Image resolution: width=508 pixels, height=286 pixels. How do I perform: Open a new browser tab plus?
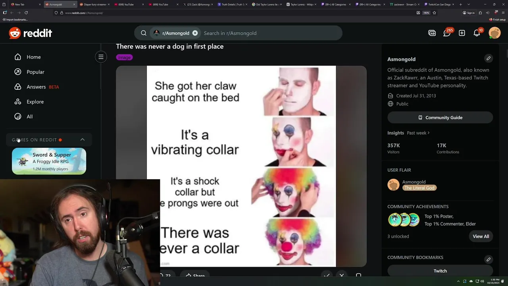point(460,4)
